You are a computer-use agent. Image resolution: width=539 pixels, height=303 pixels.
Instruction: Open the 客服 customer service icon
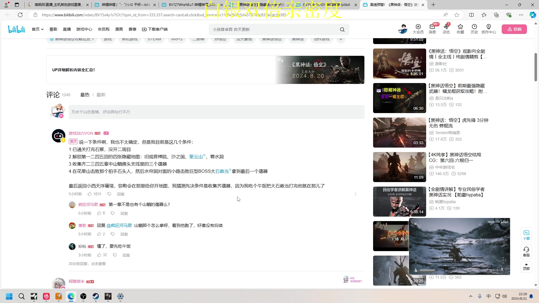(526, 252)
